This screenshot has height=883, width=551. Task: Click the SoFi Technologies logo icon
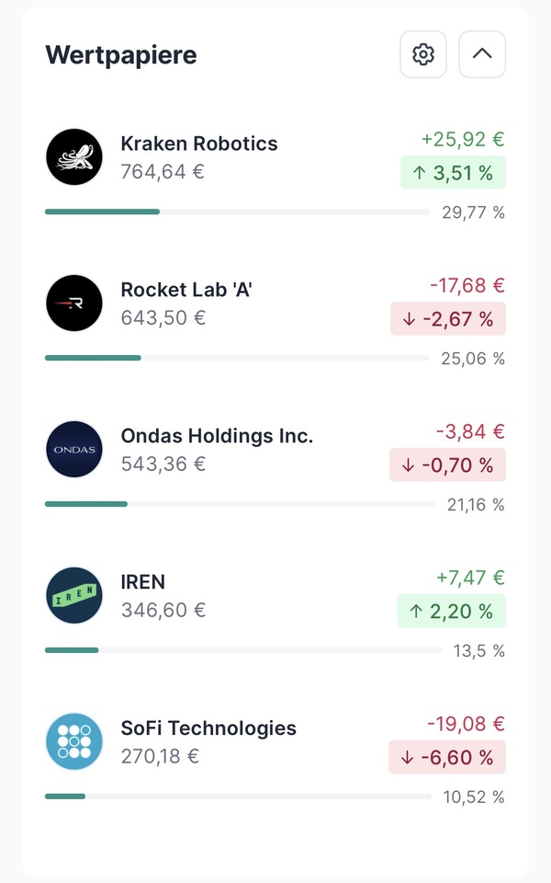(74, 741)
